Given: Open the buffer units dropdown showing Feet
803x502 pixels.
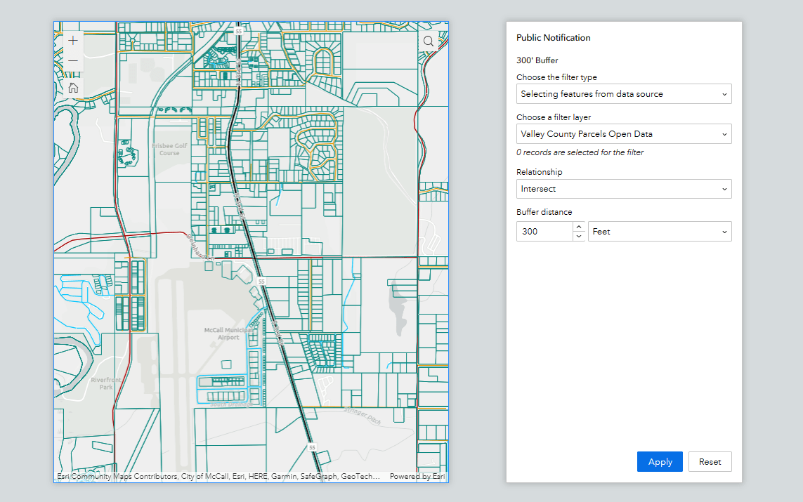Looking at the screenshot, I should tap(659, 231).
